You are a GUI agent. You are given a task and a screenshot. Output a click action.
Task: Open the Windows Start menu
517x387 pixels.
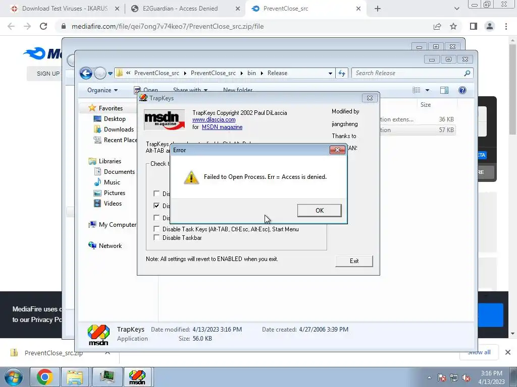click(x=14, y=377)
